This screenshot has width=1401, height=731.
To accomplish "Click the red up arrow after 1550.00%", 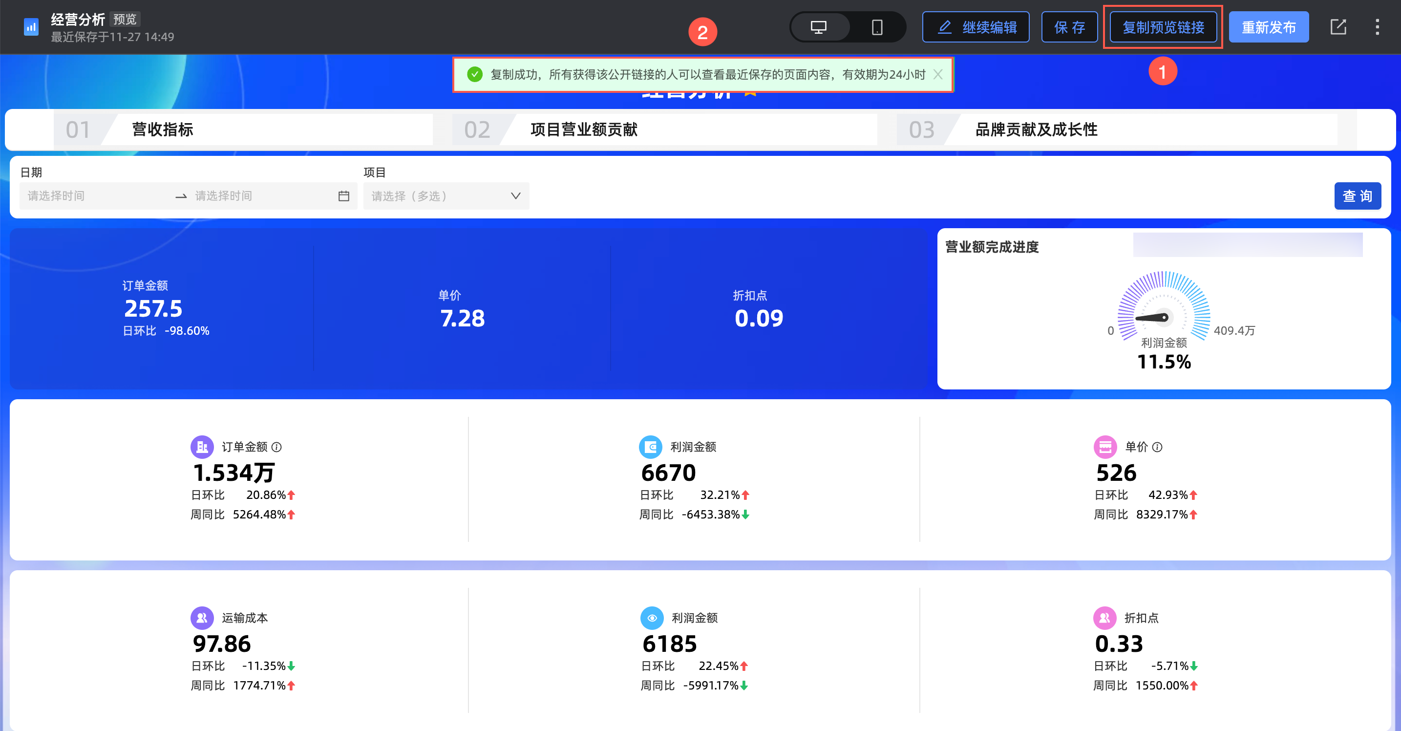I will [1194, 686].
